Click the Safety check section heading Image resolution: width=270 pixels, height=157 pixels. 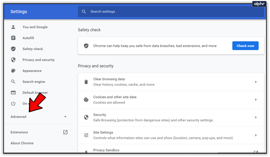click(x=89, y=30)
